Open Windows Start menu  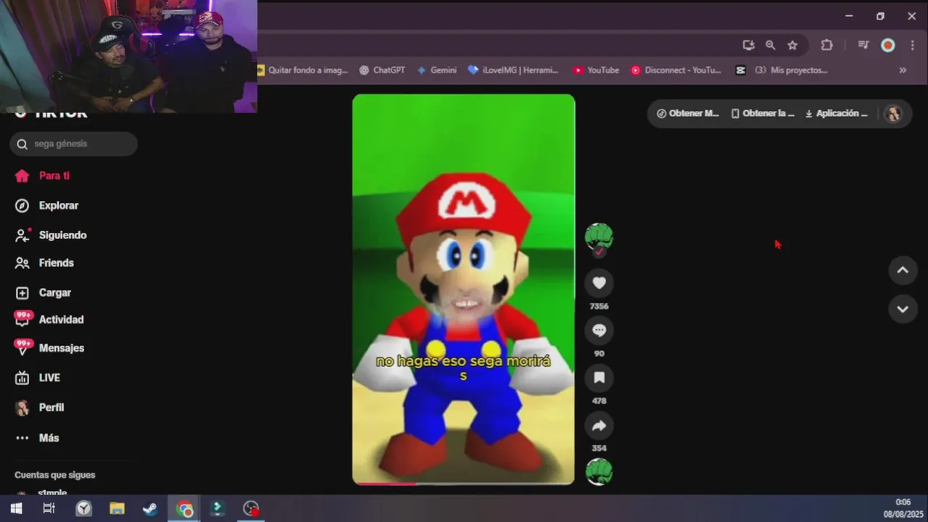(16, 508)
